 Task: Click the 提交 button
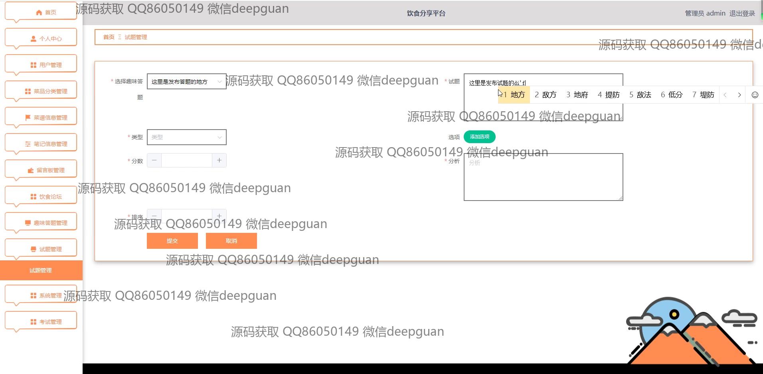pos(172,241)
